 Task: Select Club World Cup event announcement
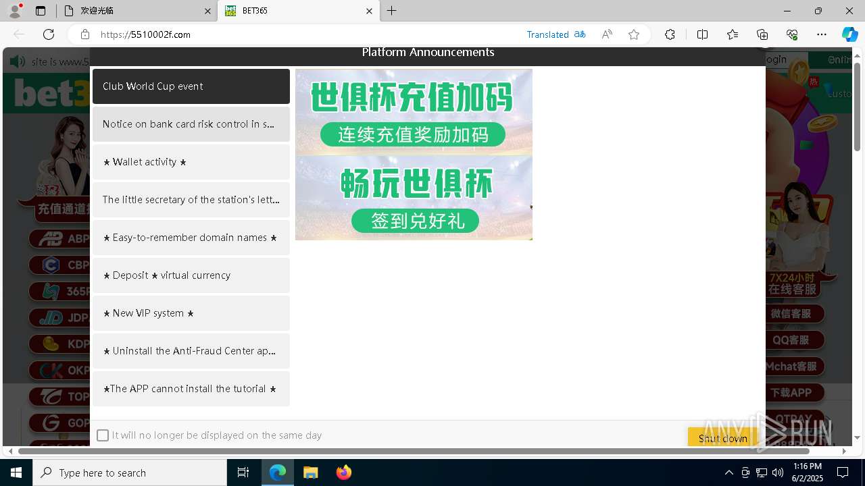tap(191, 86)
